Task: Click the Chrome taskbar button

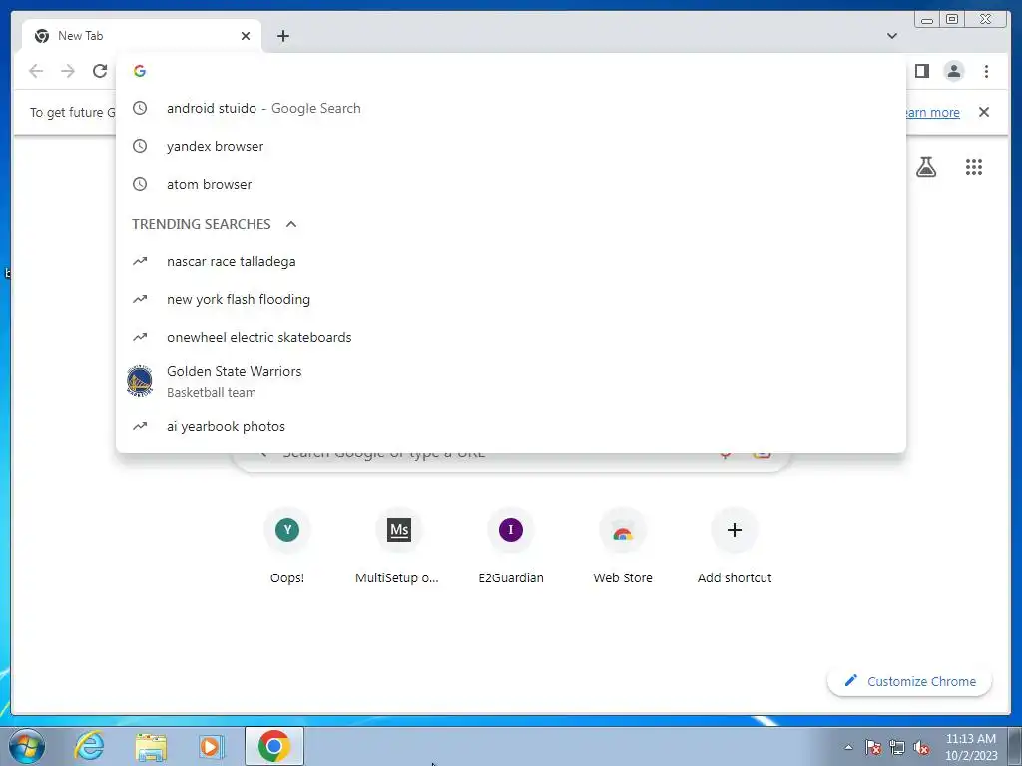Action: pos(274,746)
